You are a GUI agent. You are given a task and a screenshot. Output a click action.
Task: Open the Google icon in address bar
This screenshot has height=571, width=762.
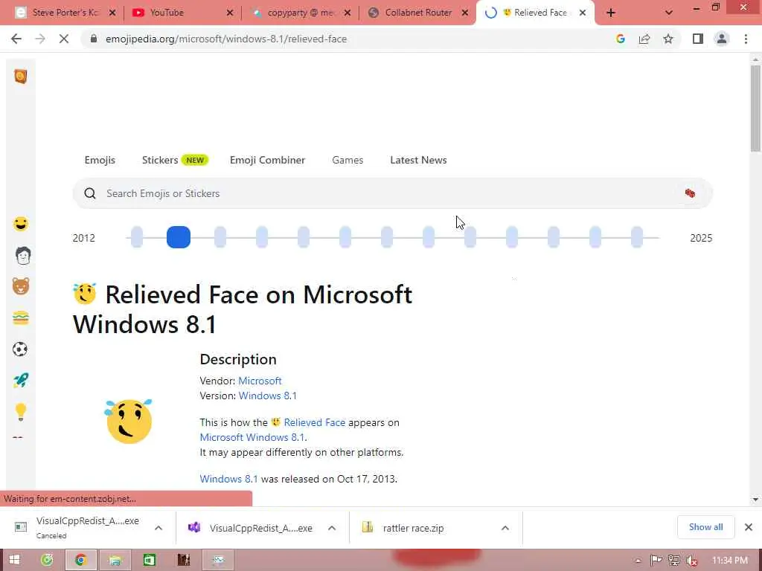tap(621, 39)
